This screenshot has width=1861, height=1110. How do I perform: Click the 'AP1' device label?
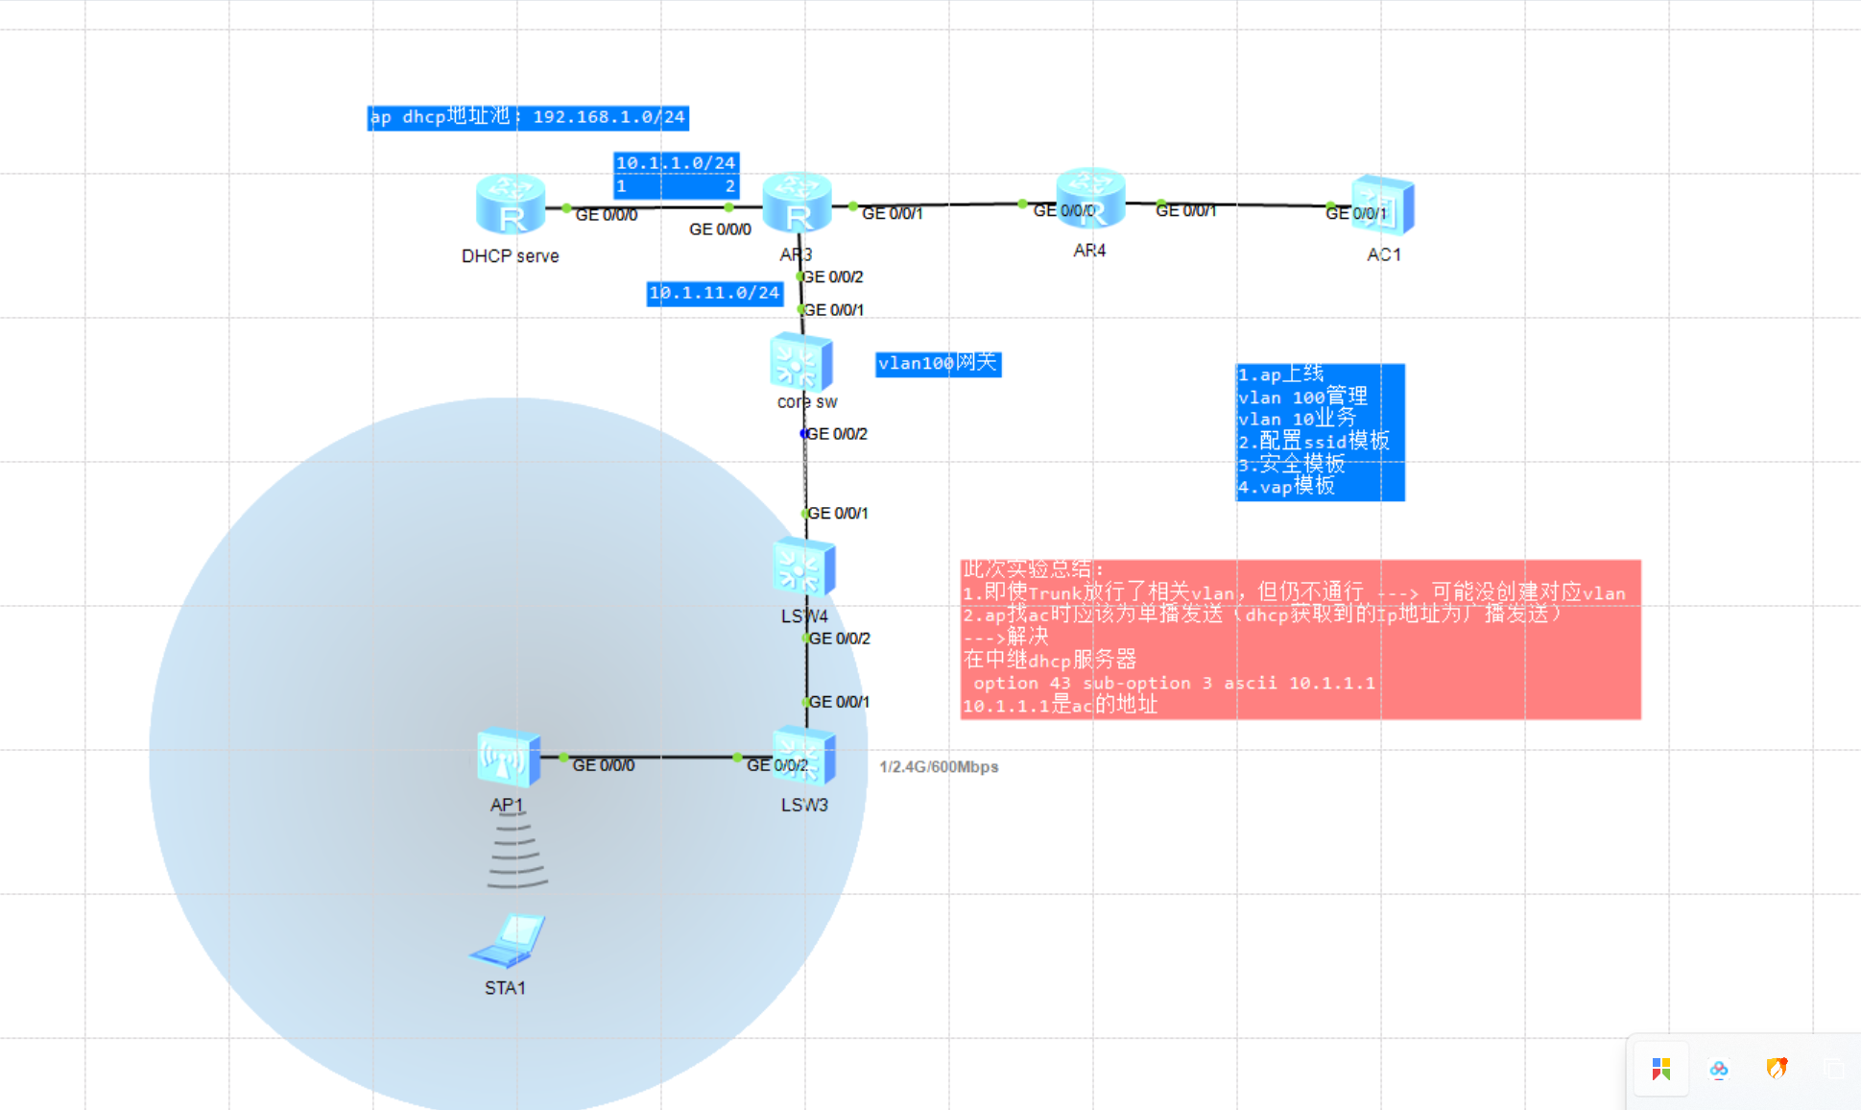tap(507, 805)
